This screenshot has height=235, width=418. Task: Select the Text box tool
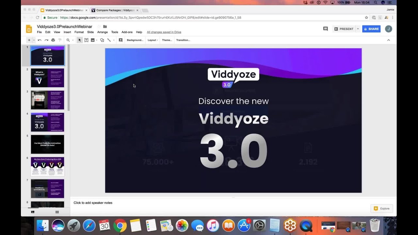click(86, 40)
